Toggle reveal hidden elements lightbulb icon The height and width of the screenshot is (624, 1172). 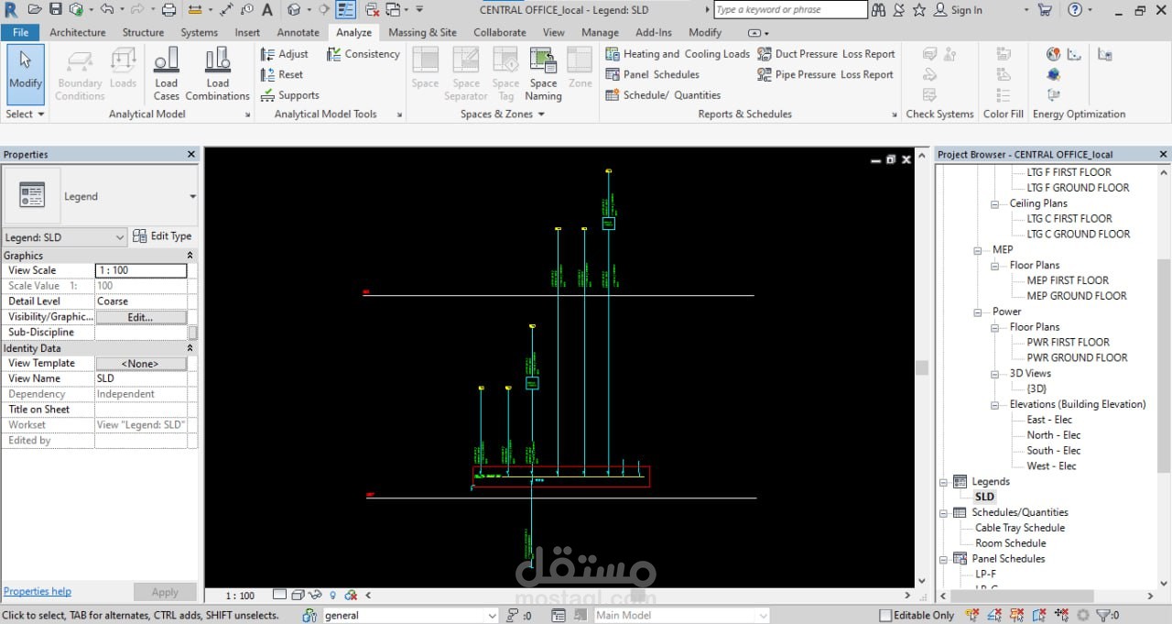333,596
